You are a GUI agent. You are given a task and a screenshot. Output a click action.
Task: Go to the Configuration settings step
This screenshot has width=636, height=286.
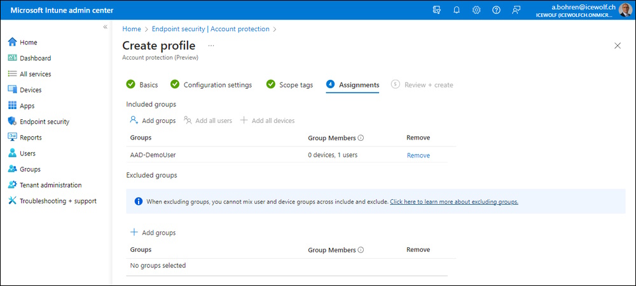coord(211,84)
